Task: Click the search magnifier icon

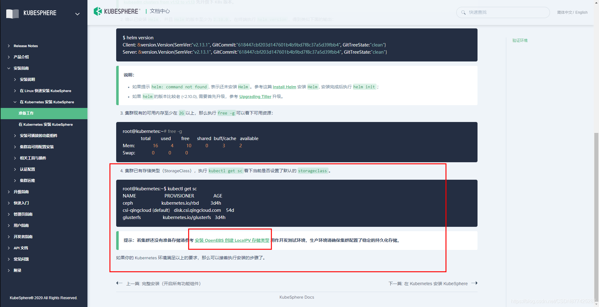Action: [x=463, y=12]
